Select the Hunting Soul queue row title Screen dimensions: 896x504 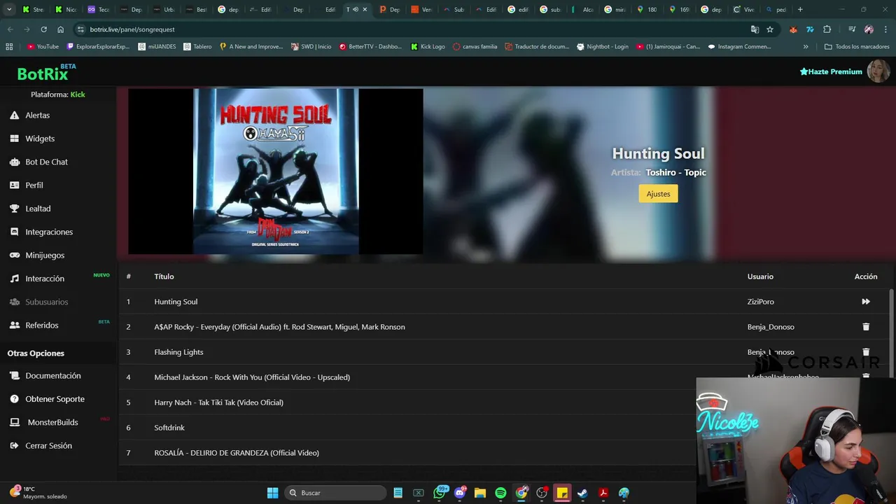click(176, 302)
